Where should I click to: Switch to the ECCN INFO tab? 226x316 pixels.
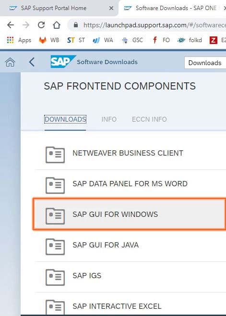149,119
